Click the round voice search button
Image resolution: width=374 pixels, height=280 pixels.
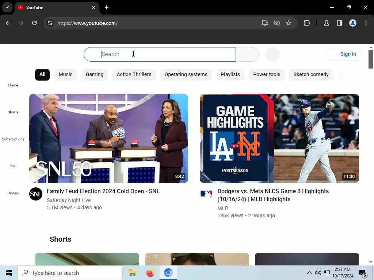pos(272,54)
